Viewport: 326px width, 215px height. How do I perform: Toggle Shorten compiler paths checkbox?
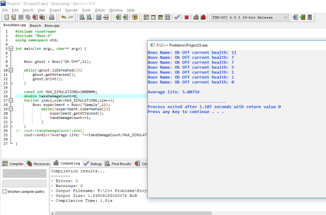[5, 191]
